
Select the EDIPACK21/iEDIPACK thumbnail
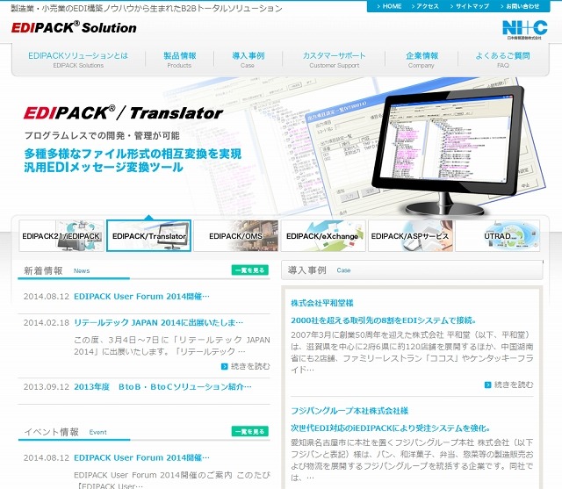(x=61, y=236)
